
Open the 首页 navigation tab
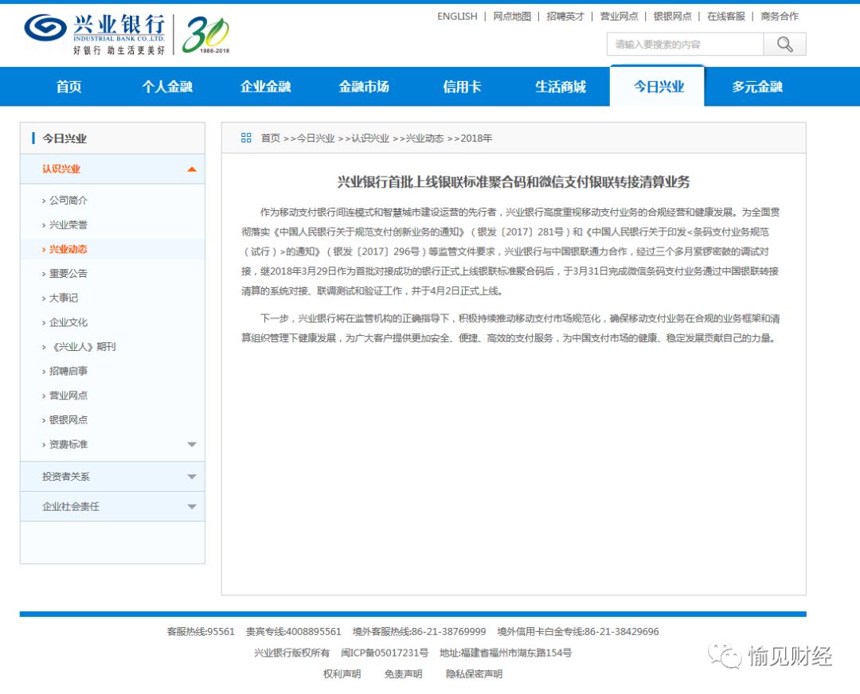[x=68, y=87]
